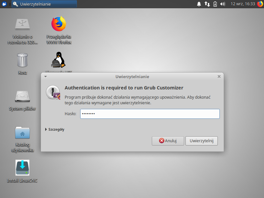Focus the Hasło password field
The height and width of the screenshot is (198, 264).
click(149, 114)
